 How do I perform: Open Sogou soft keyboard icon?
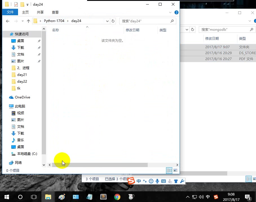164,181
